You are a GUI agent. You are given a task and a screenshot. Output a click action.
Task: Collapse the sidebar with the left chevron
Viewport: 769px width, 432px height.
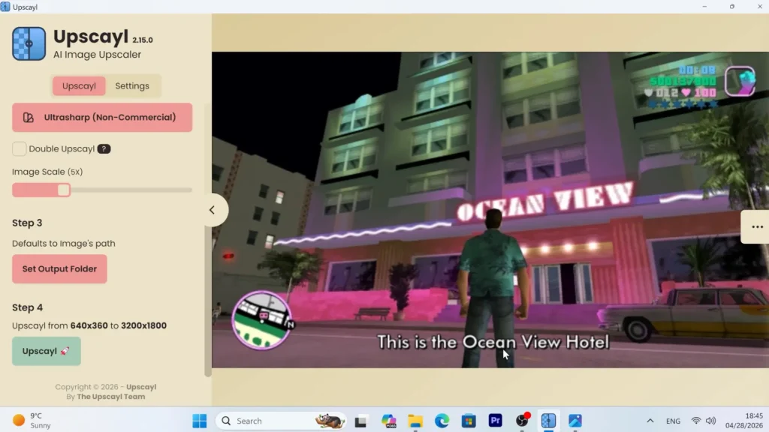pos(213,210)
